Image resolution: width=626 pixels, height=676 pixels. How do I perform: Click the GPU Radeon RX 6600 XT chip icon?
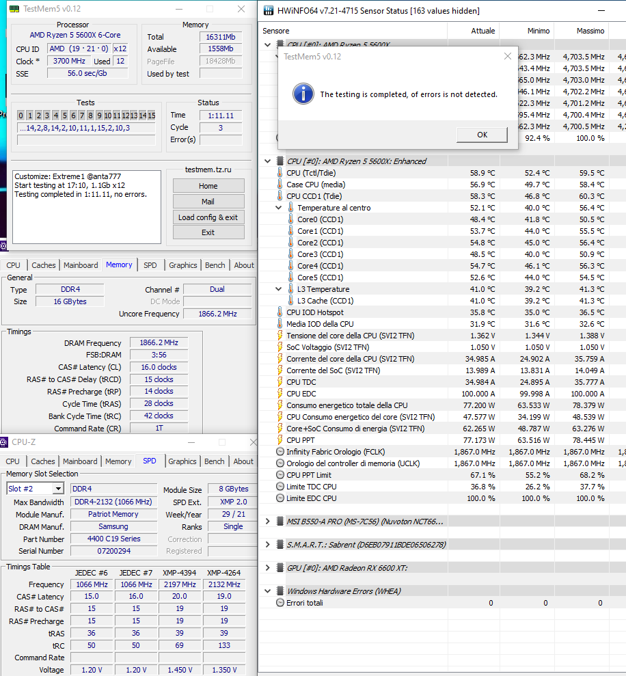point(280,568)
